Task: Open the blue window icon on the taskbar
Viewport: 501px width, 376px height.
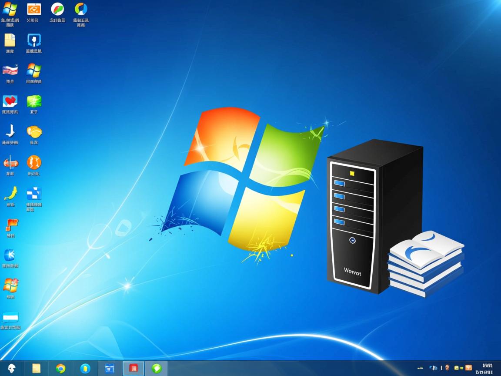Action: coord(109,368)
